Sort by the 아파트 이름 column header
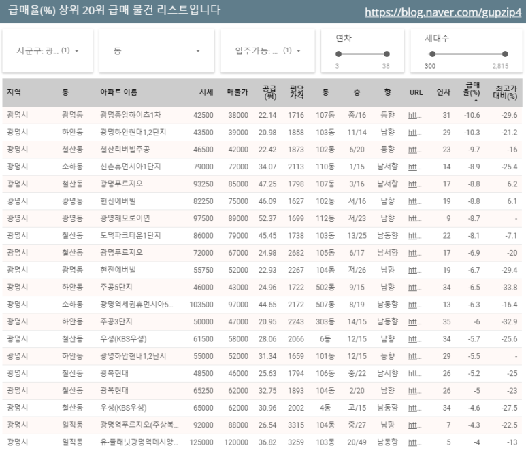The height and width of the screenshot is (452, 526). coord(119,92)
